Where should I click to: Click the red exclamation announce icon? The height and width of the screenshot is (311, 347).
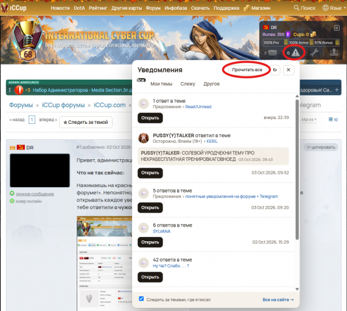[x=19, y=90]
